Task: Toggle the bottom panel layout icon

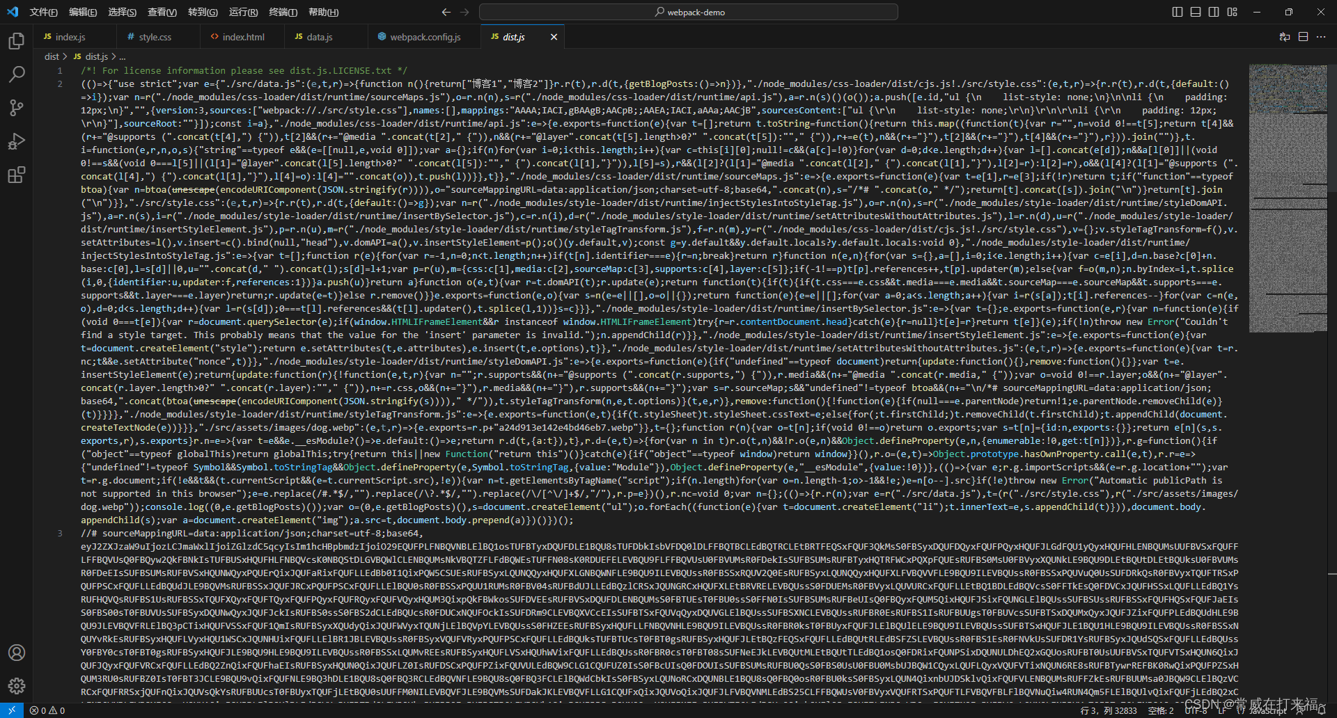Action: [x=1196, y=12]
